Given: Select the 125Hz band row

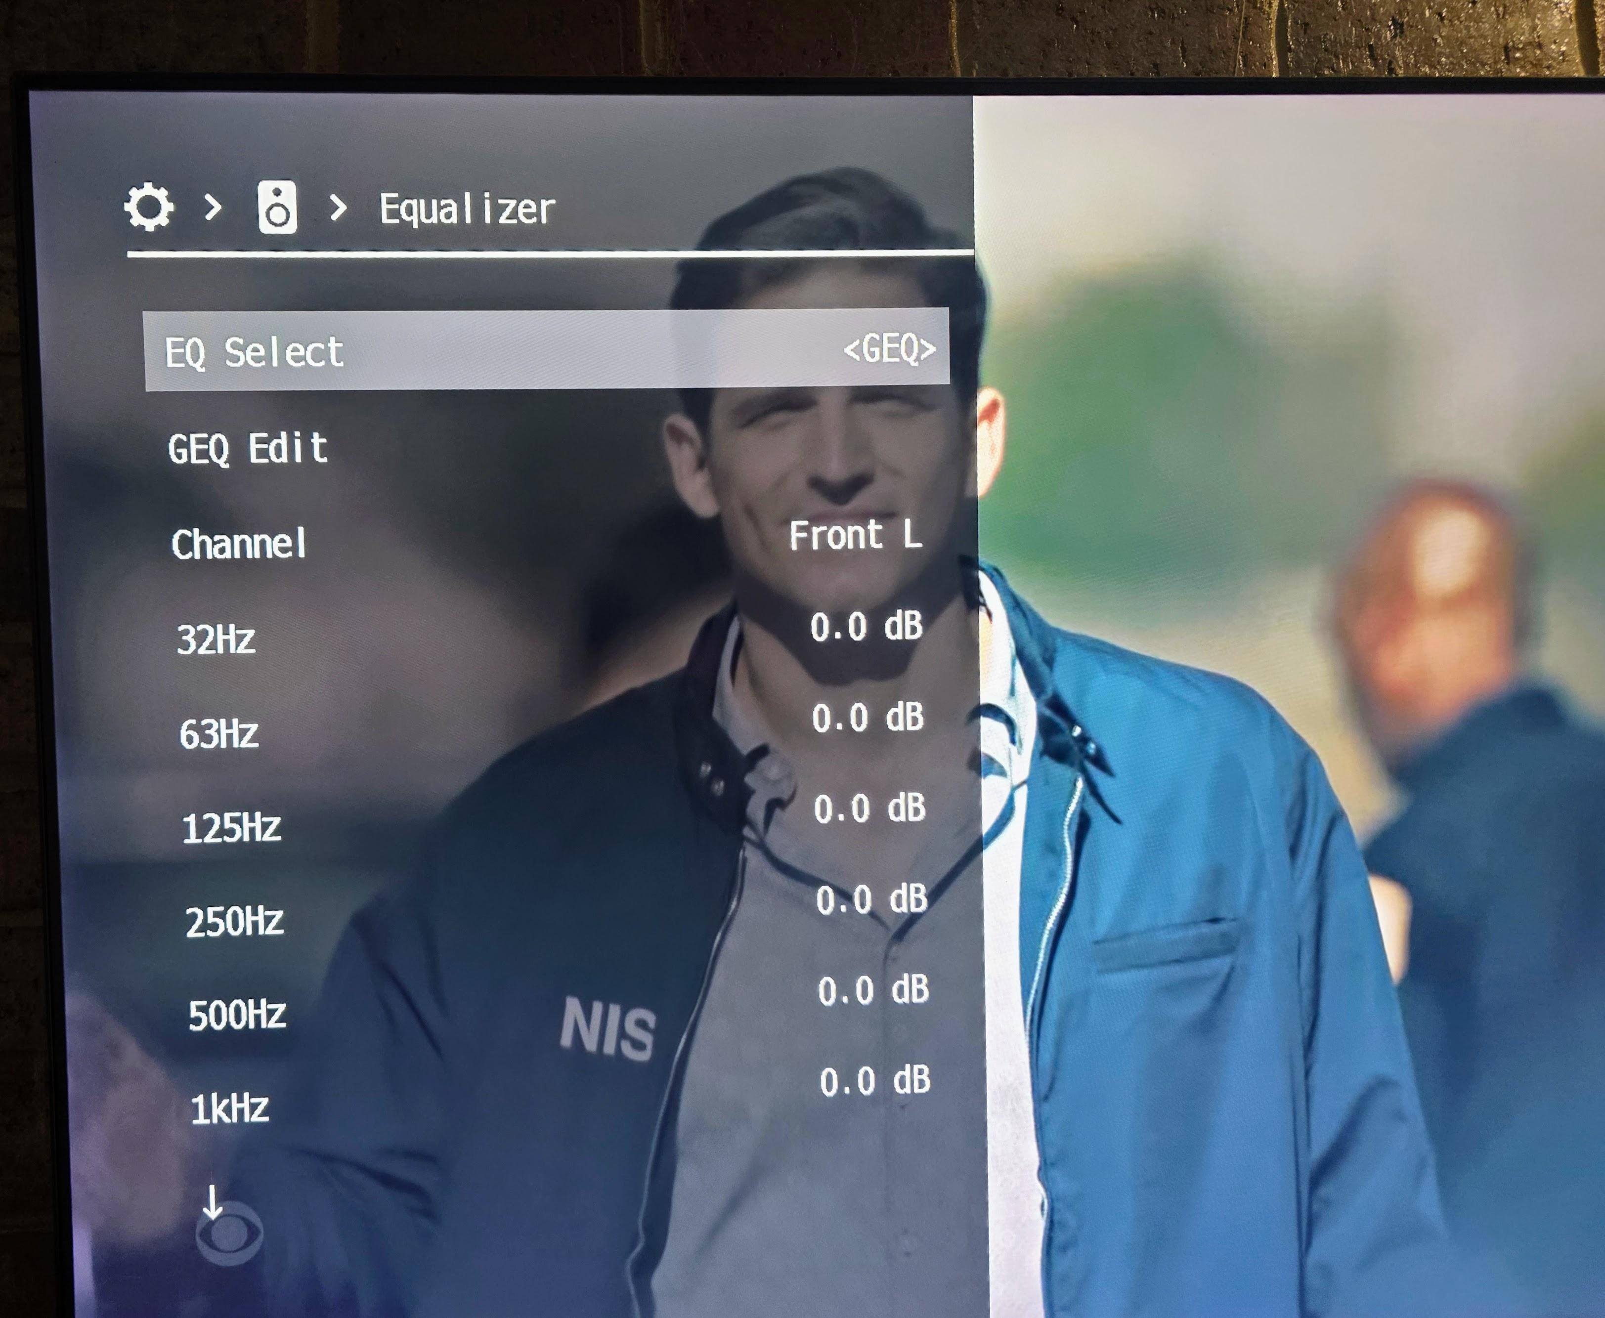Looking at the screenshot, I should click(554, 818).
